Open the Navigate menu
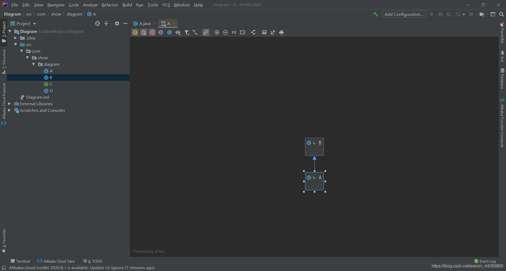The height and width of the screenshot is (271, 506). pyautogui.click(x=56, y=5)
